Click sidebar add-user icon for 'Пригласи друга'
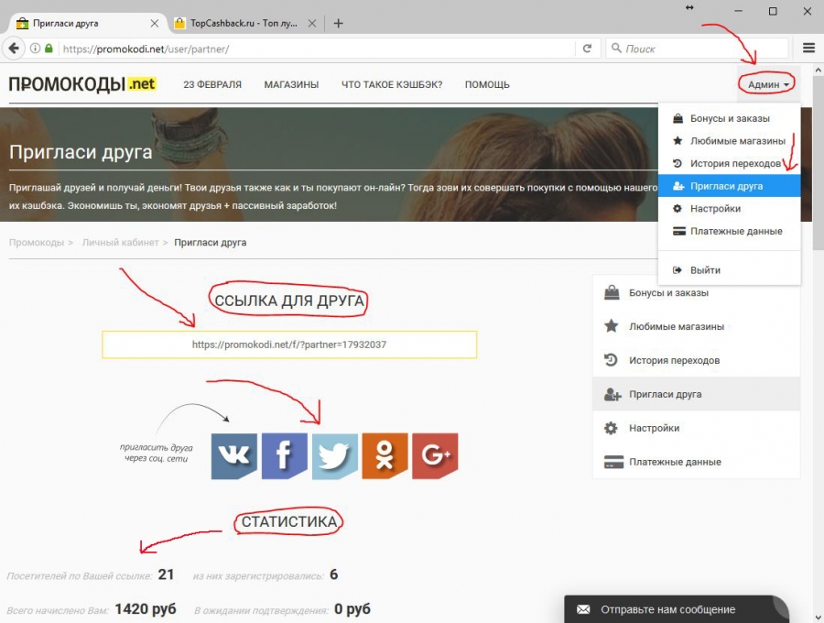 pos(613,394)
